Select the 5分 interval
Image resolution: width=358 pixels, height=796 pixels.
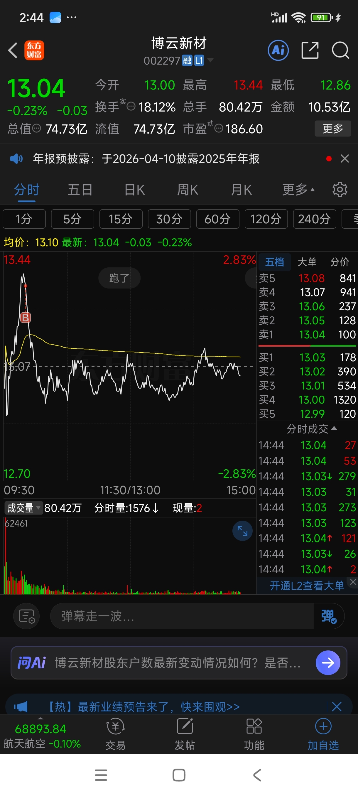72,219
